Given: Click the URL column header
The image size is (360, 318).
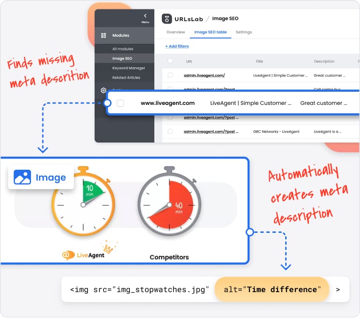Looking at the screenshot, I should point(189,62).
